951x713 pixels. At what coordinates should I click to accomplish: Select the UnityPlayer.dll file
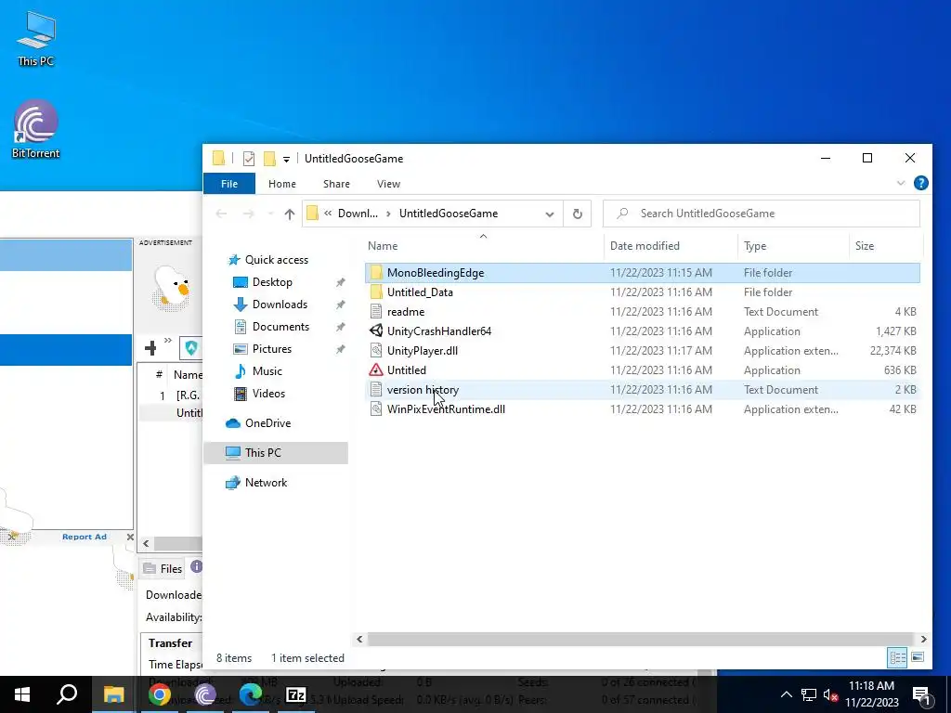click(x=643, y=350)
